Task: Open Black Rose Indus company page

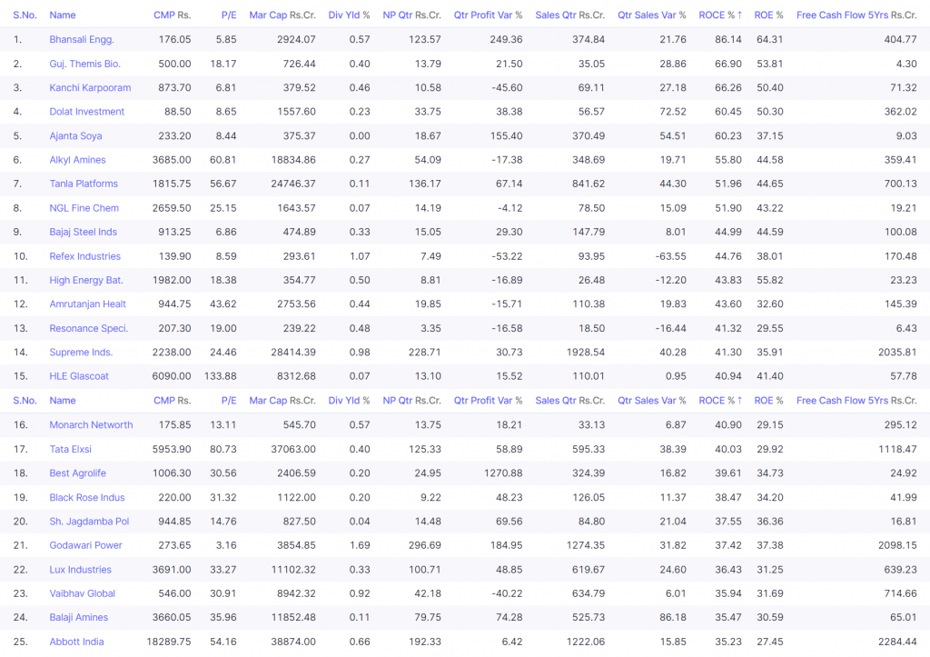Action: (x=86, y=497)
